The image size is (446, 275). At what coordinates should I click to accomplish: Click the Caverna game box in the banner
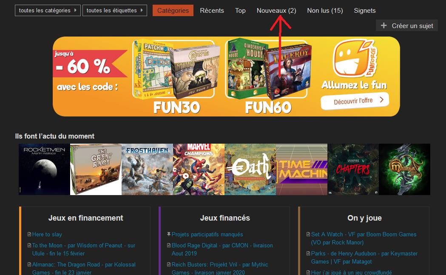tap(195, 71)
